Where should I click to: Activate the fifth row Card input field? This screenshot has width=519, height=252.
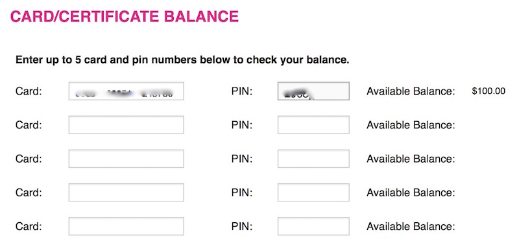tap(126, 226)
